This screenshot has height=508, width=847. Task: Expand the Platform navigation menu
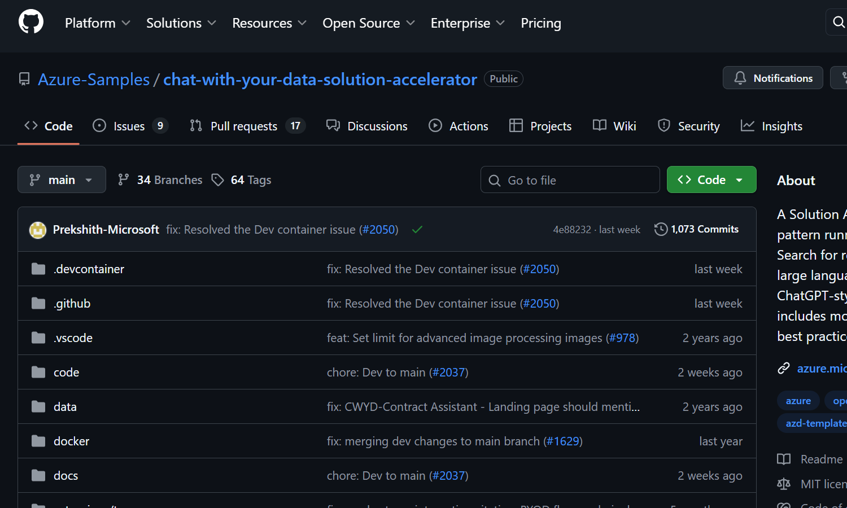(x=97, y=23)
